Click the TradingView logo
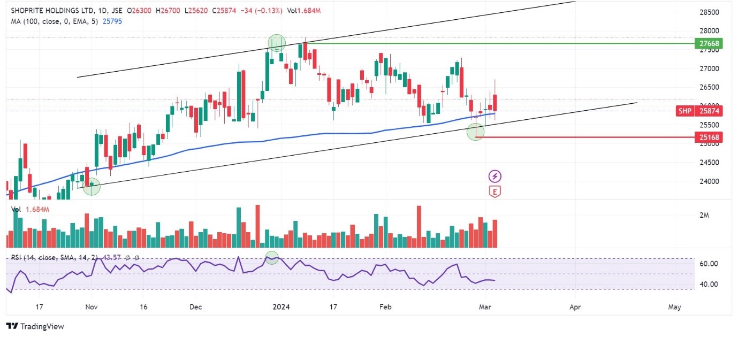This screenshot has height=337, width=738. 35,326
